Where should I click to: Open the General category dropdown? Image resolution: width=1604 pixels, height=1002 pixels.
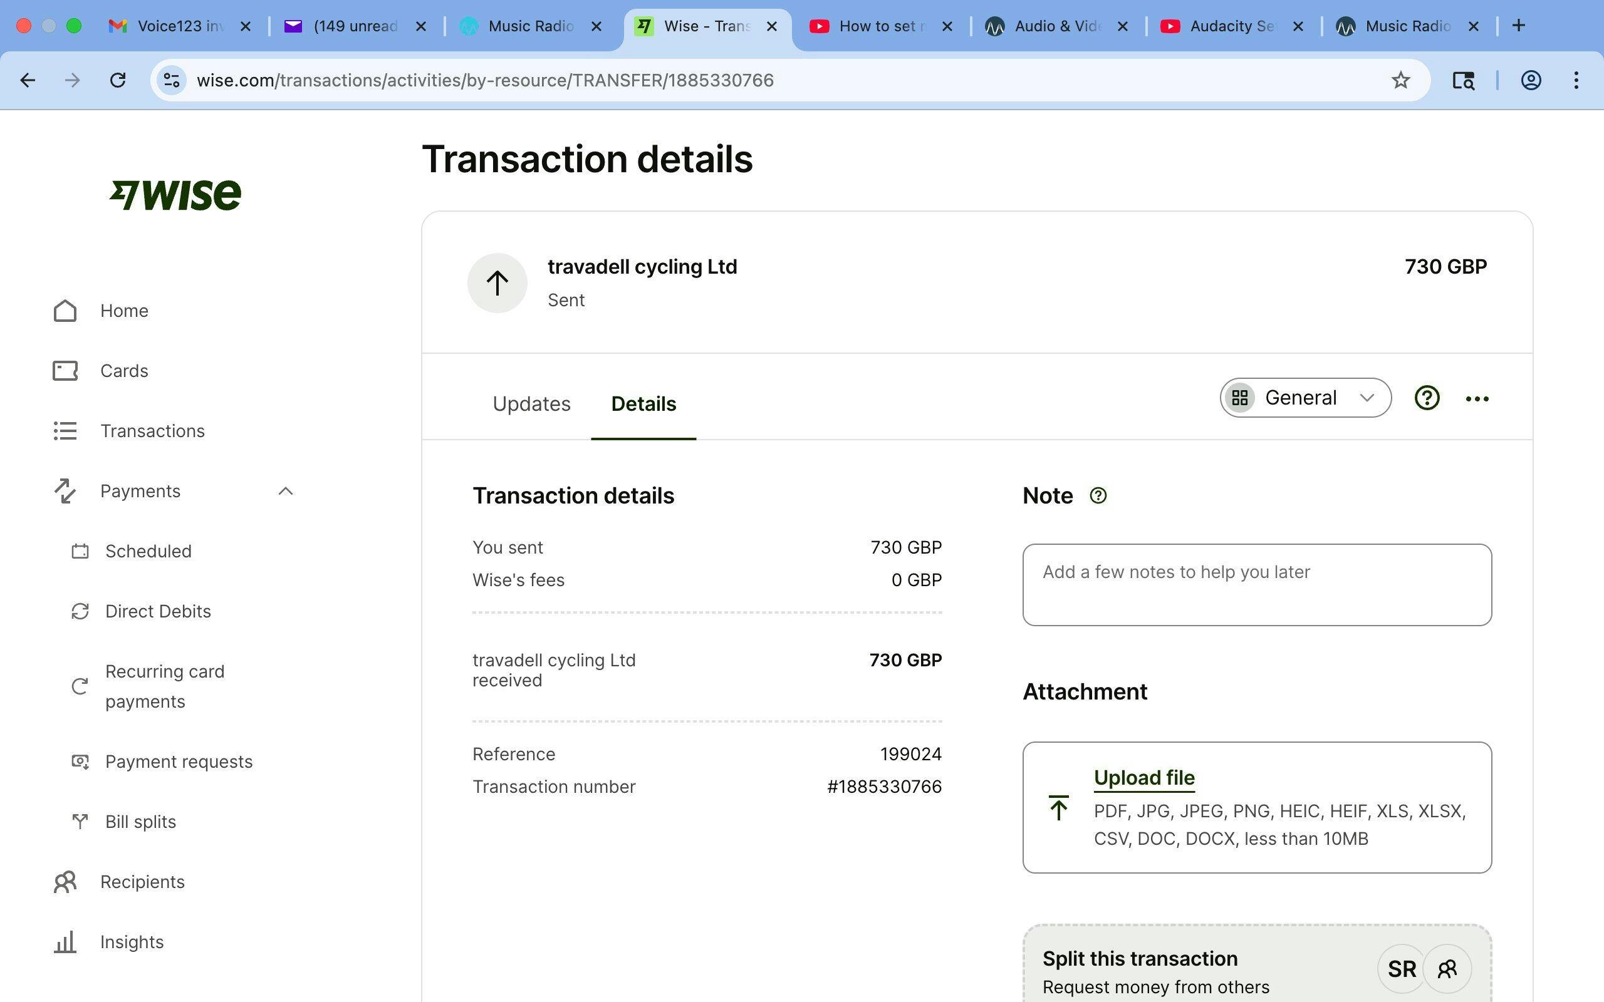pos(1305,398)
